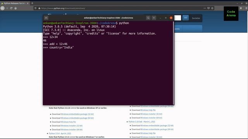The width and height of the screenshot is (248, 139).
Task: Select the GCC 7.3.0 Anaconda line
Action: tap(74, 30)
